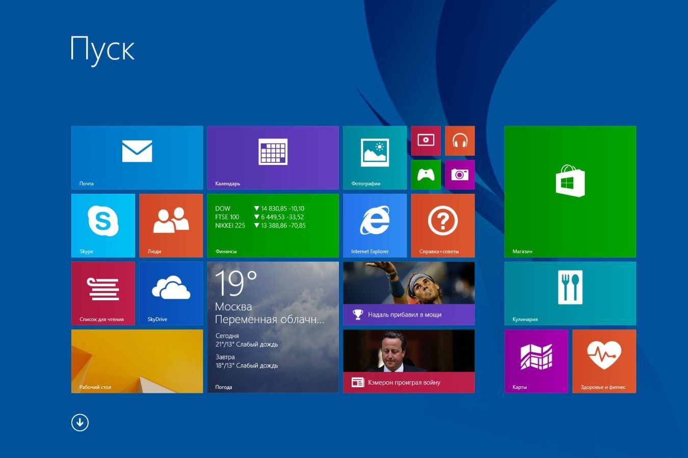Open Список для чтения tile
This screenshot has width=688, height=458.
103,294
